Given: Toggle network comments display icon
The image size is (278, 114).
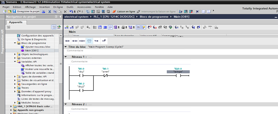Looking at the screenshot, I should [x=110, y=27].
